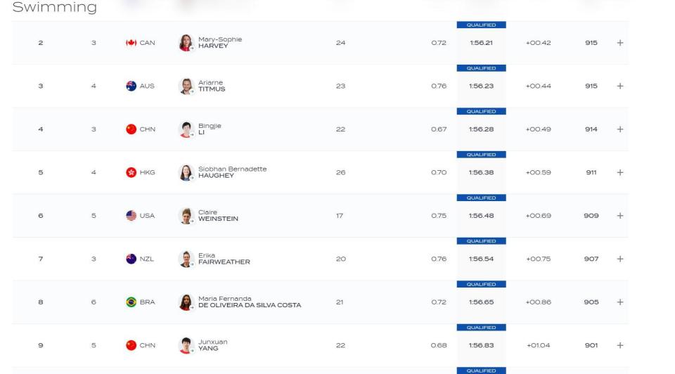Image resolution: width=675 pixels, height=374 pixels.
Task: Expand Siobhan Haughey's result details
Action: pyautogui.click(x=620, y=172)
